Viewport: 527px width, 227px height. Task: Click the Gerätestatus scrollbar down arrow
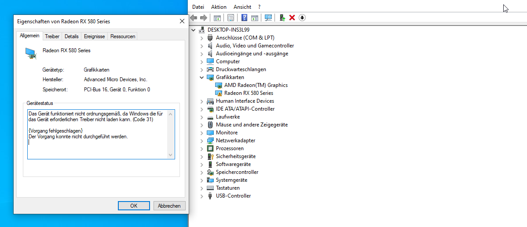(x=170, y=155)
